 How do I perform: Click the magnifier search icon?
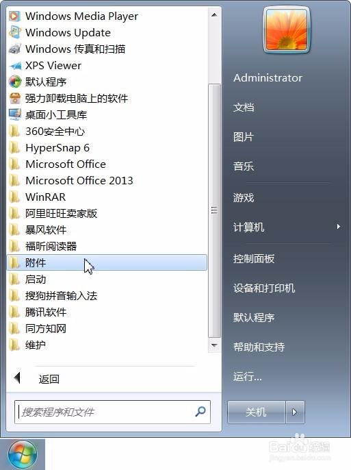200,412
